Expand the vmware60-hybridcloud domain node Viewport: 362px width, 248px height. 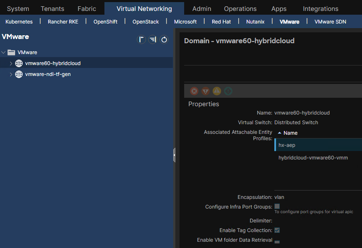11,63
